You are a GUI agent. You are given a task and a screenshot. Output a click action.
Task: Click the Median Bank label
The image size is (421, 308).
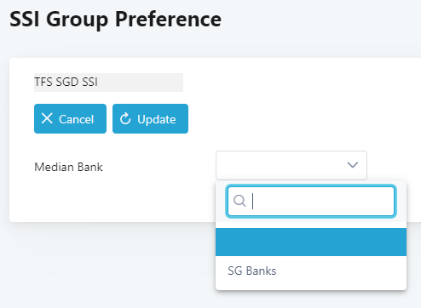[68, 167]
